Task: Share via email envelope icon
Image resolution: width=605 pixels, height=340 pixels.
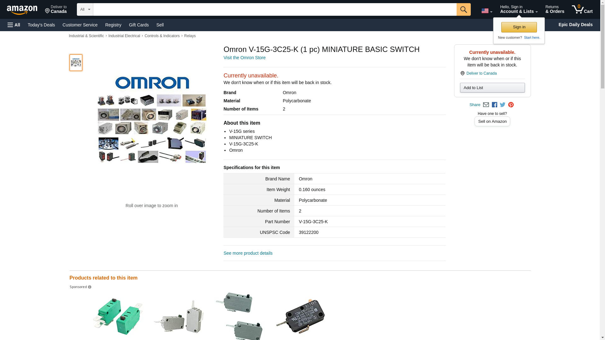Action: [x=486, y=105]
